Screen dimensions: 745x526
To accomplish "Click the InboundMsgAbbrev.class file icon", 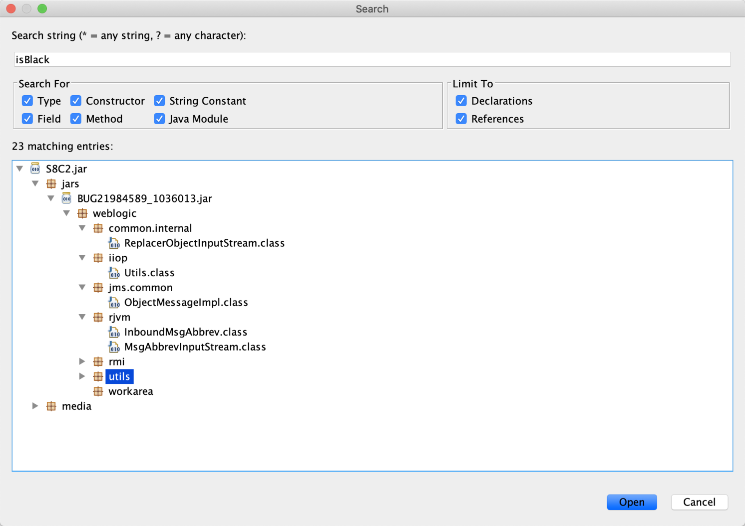I will point(114,332).
